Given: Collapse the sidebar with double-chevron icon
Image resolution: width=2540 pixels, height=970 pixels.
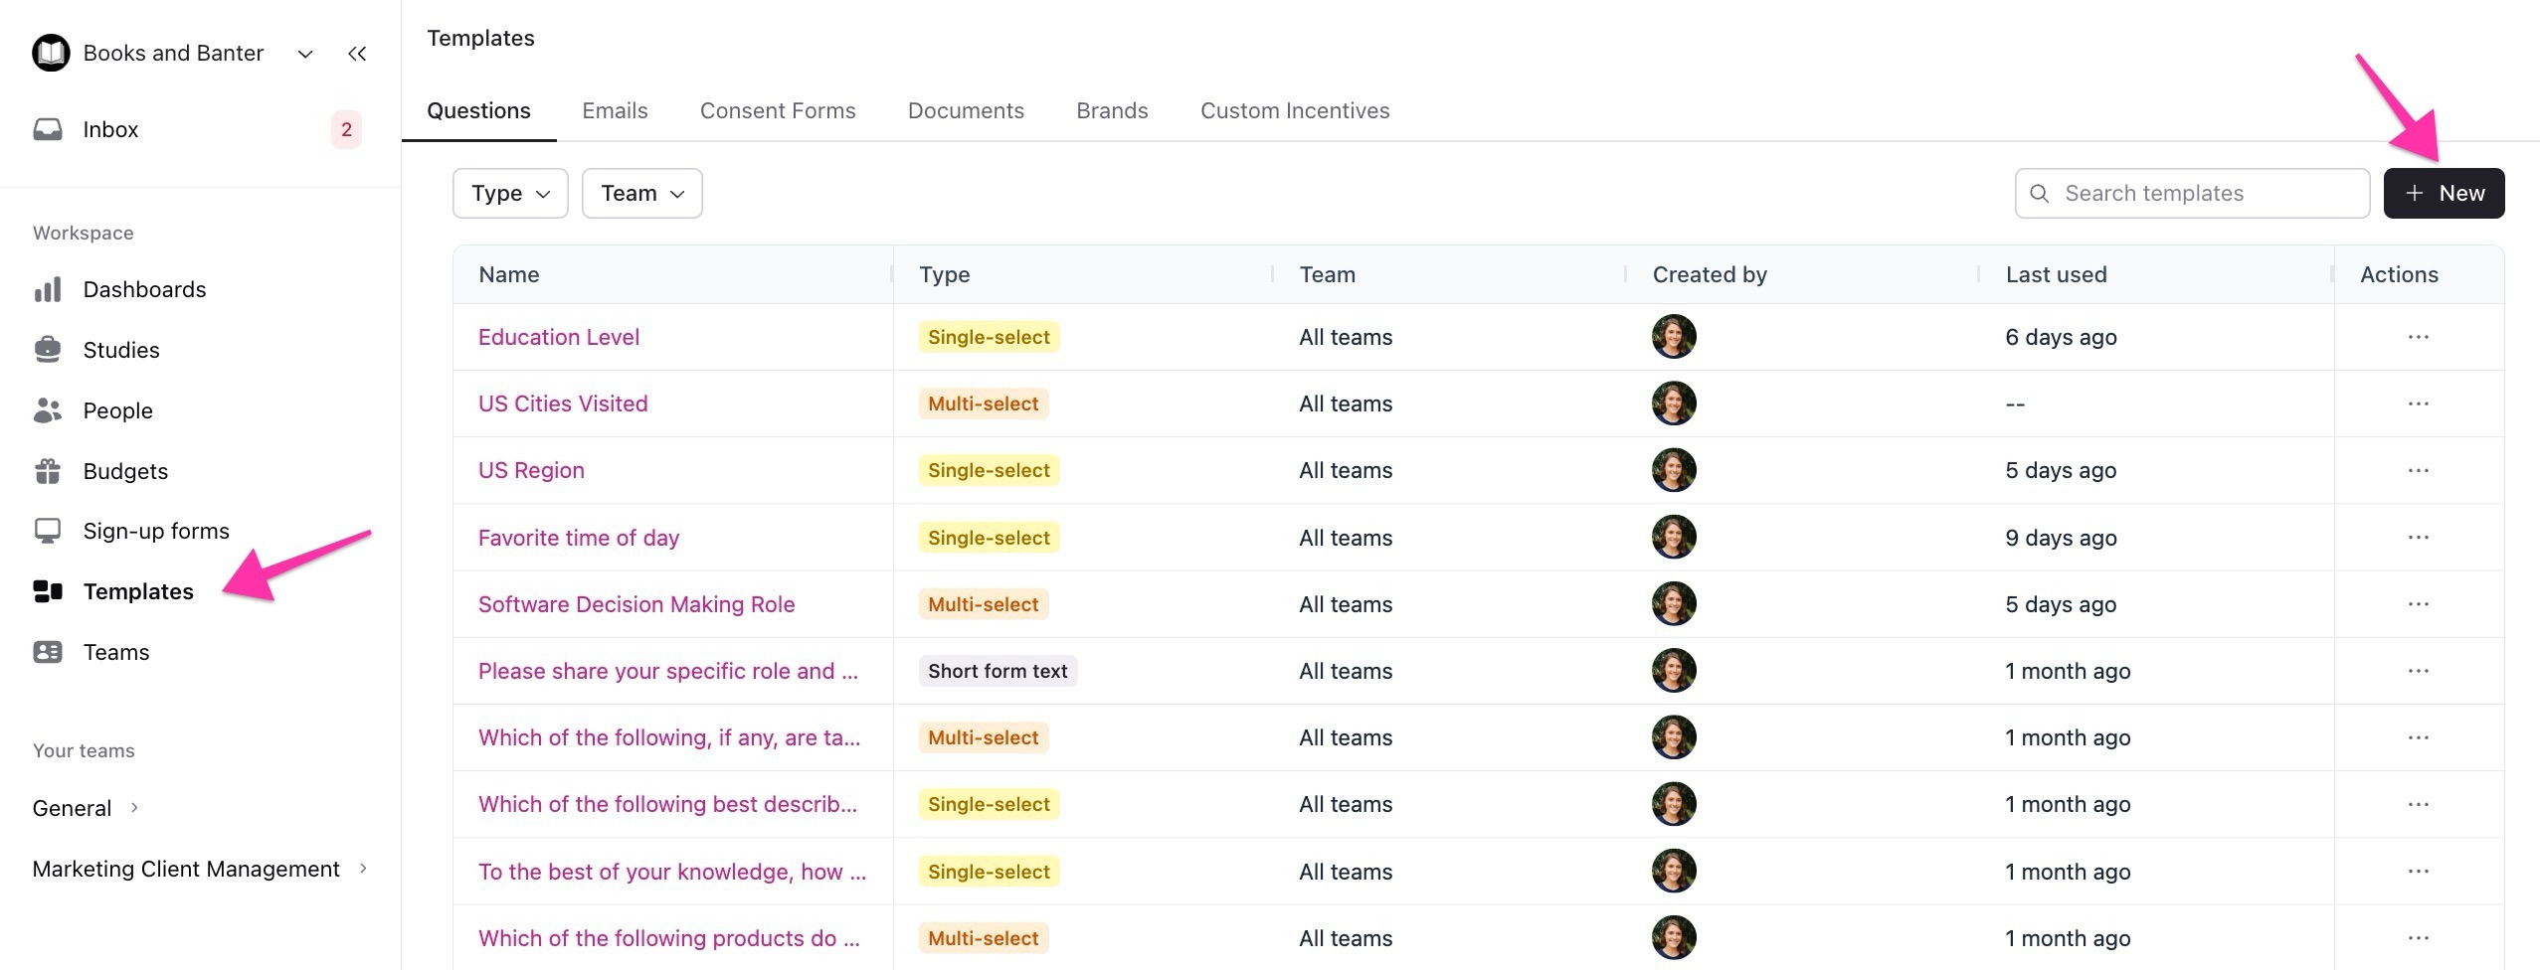Looking at the screenshot, I should 357,54.
